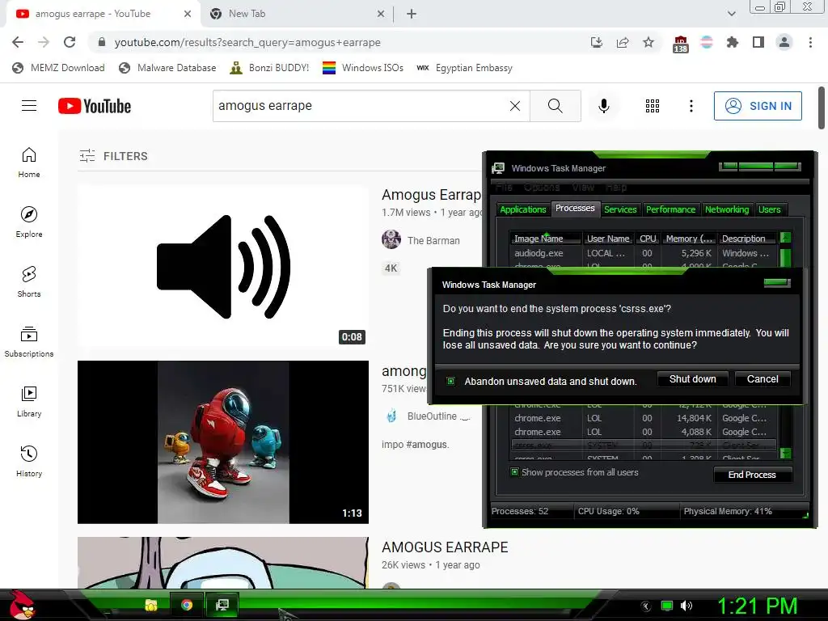
Task: Switch to Performance tab in Task Manager
Action: 670,209
